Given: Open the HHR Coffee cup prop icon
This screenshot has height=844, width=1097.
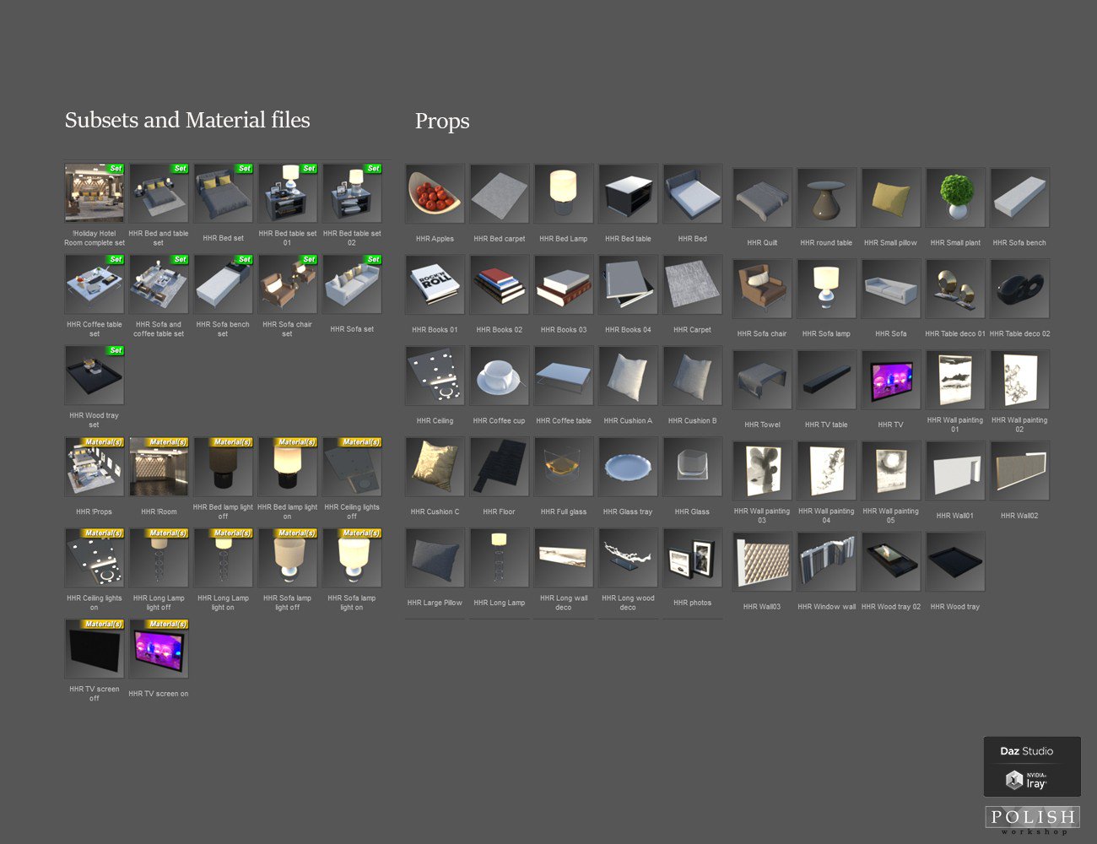Looking at the screenshot, I should click(x=500, y=376).
